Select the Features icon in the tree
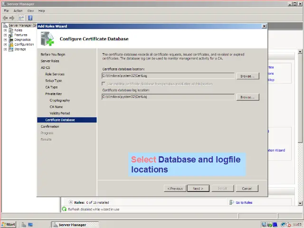Screen dimensions: 304x228 tap(11, 35)
